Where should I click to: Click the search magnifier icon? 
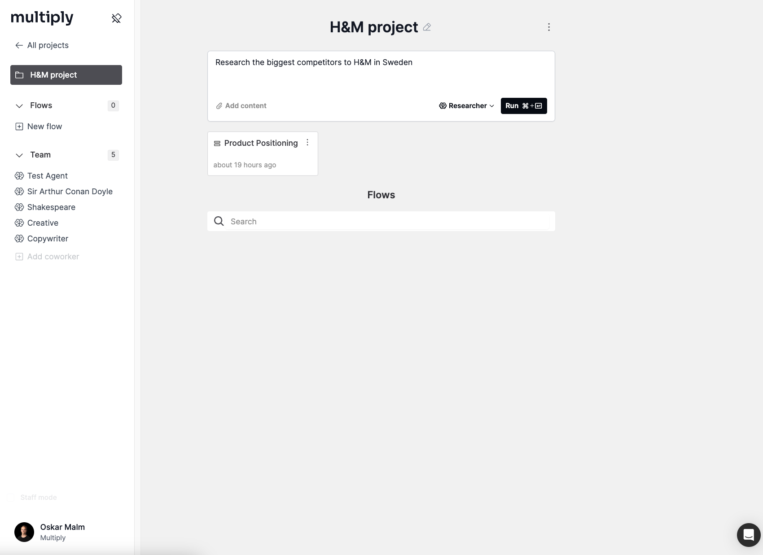point(219,221)
